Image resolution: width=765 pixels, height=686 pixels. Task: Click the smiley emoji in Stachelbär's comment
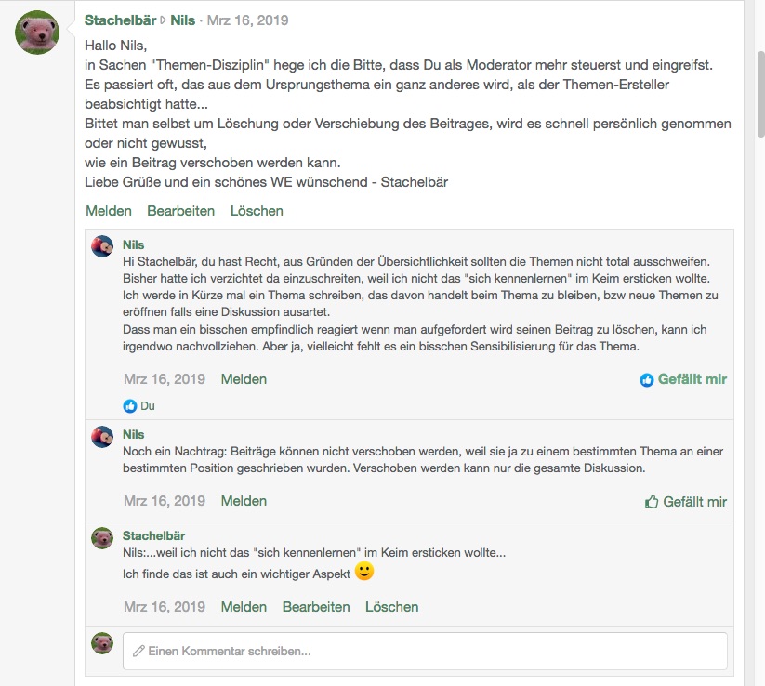365,572
